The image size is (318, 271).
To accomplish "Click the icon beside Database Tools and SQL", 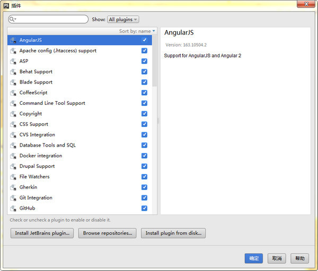I will pyautogui.click(x=13, y=146).
